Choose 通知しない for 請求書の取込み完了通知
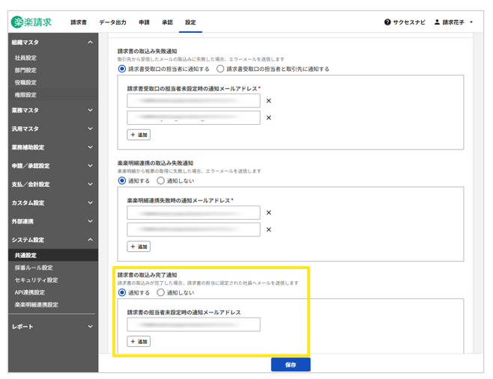Screen dimensions: 493x379 (160, 293)
